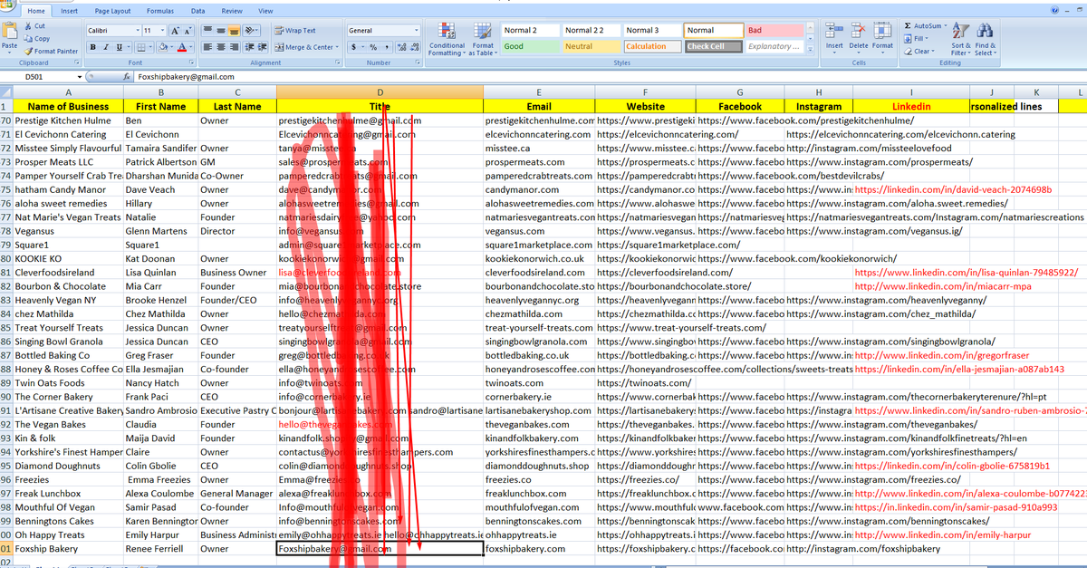Open Find & Select binoculars menu
The image size is (1087, 568).
click(x=985, y=39)
